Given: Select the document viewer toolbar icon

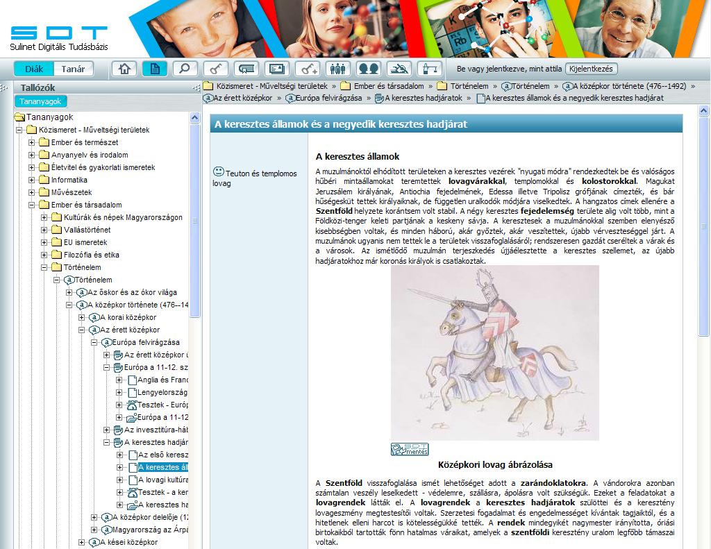Looking at the screenshot, I should [155, 69].
